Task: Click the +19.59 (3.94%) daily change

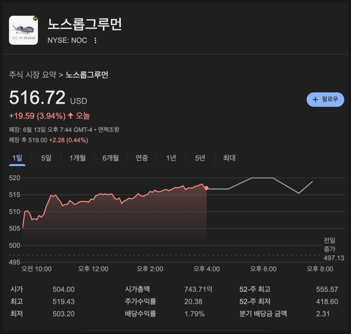Action: point(37,116)
